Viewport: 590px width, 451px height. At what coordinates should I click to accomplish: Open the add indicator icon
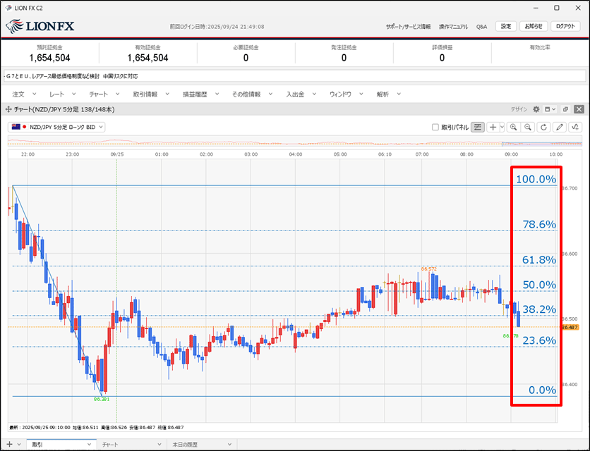coord(576,127)
